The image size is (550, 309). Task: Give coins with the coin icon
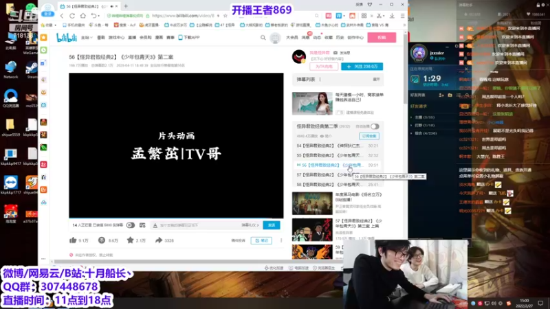click(102, 240)
